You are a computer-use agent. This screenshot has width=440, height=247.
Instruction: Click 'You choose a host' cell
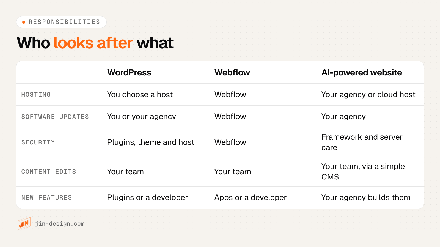pyautogui.click(x=140, y=94)
